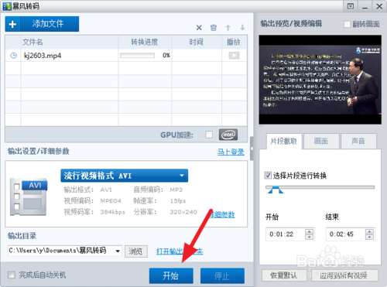The width and height of the screenshot is (387, 287).
Task: Toggle auto shutdown after completion checkbox
Action: (12, 275)
